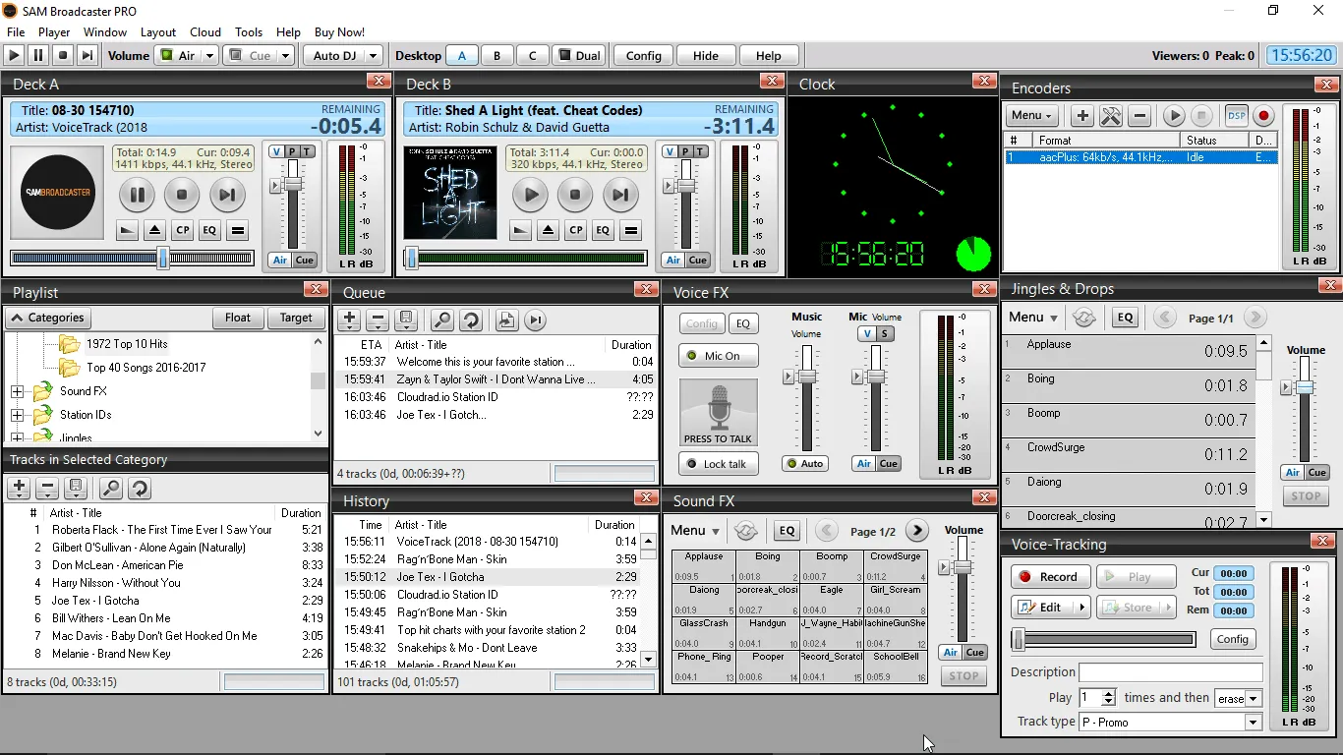Open the Jingles & Drops Menu dropdown

[1031, 317]
